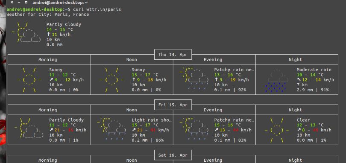Maximize the terminal window

[x=26, y=3]
